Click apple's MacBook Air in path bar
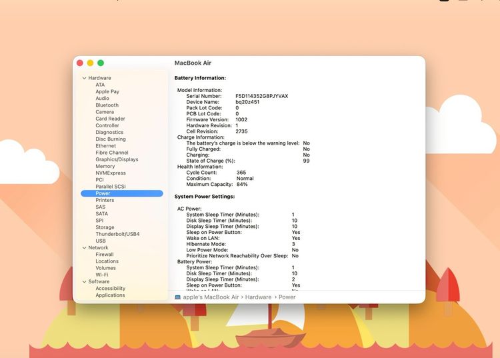 (x=211, y=297)
